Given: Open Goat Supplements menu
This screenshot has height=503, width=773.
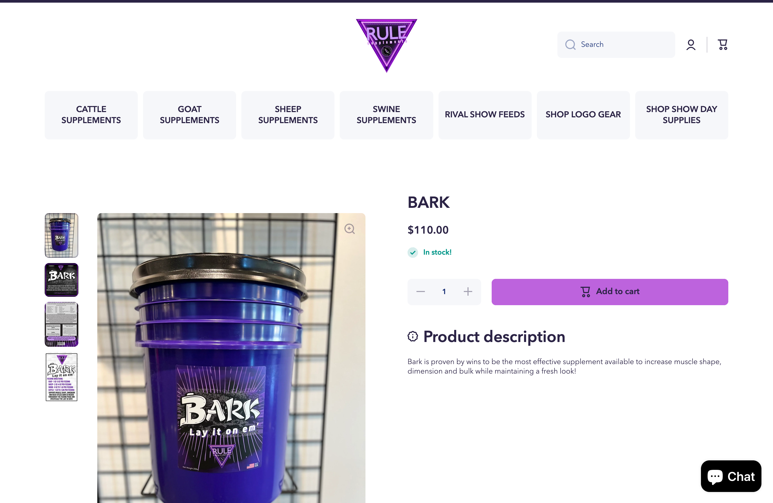Looking at the screenshot, I should point(189,115).
